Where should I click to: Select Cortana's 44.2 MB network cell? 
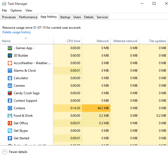(96, 108)
